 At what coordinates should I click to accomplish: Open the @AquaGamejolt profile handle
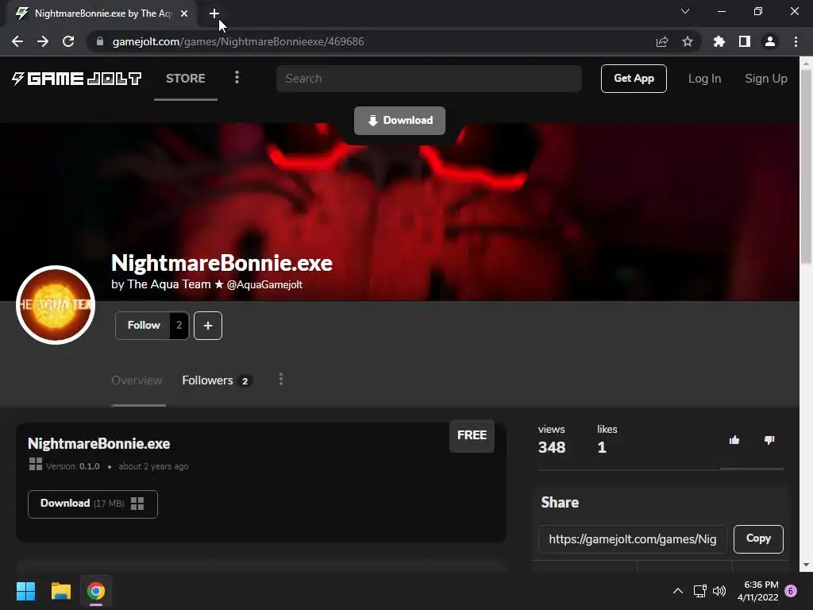click(264, 285)
